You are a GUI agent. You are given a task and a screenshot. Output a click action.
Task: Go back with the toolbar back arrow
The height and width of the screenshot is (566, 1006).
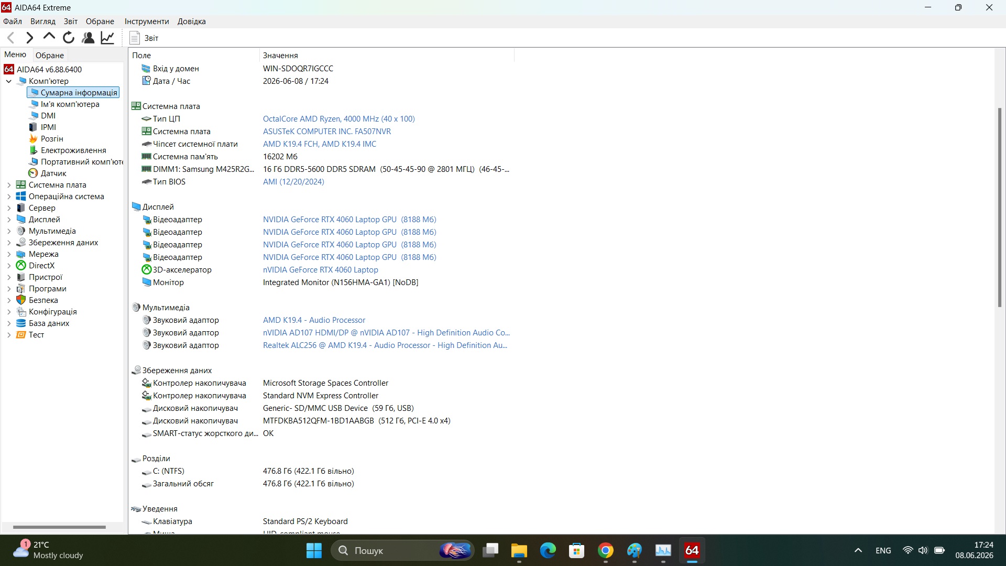[x=11, y=38]
